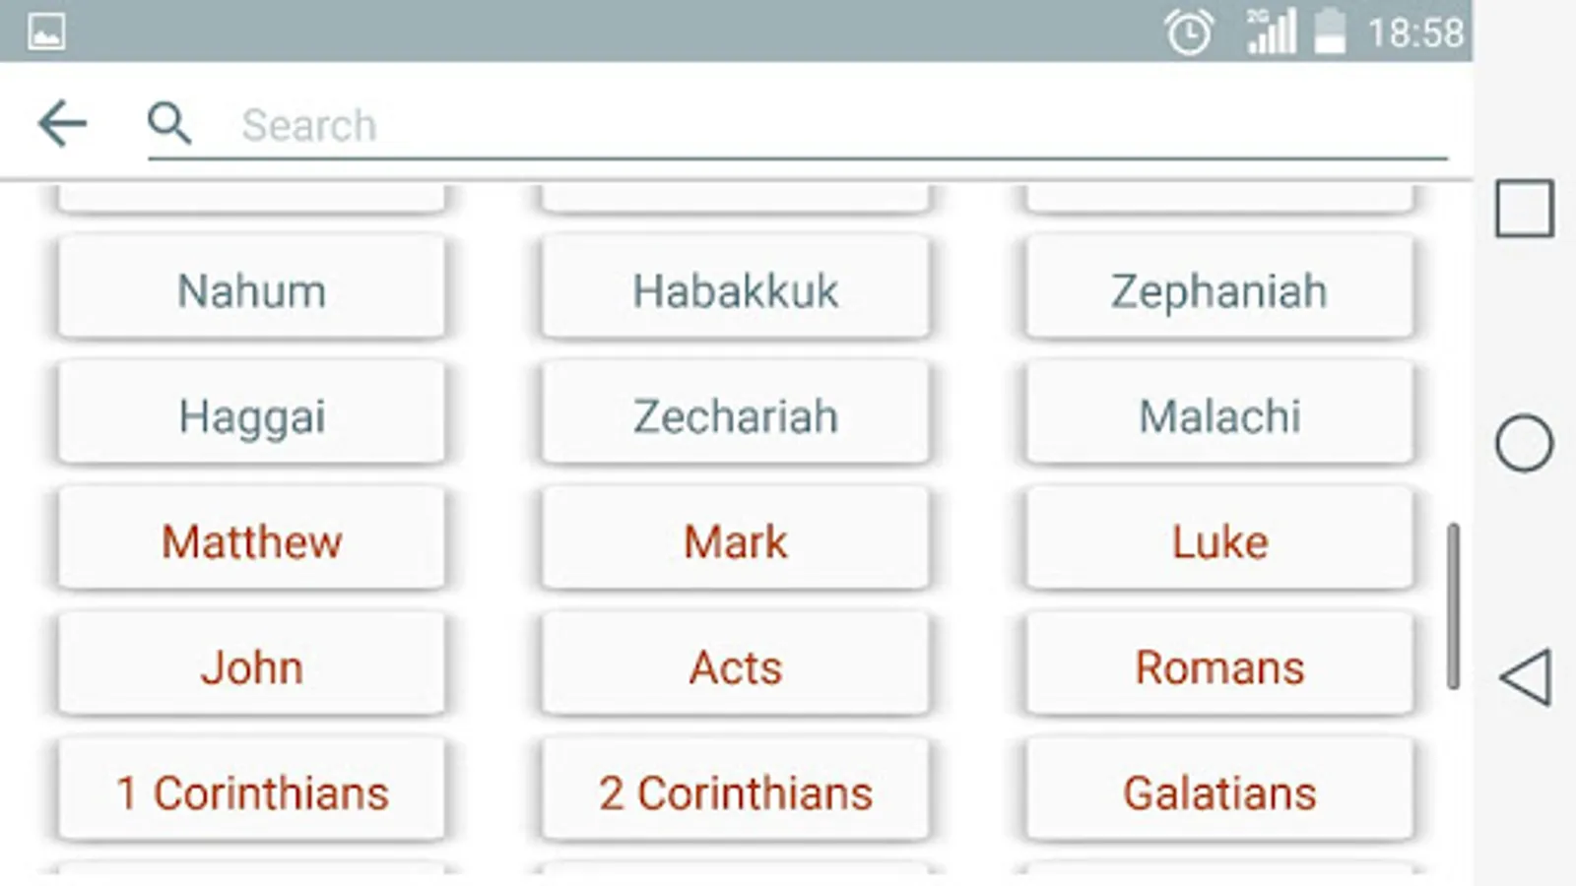Image resolution: width=1576 pixels, height=886 pixels.
Task: Tap the back arrow icon
Action: click(x=62, y=124)
